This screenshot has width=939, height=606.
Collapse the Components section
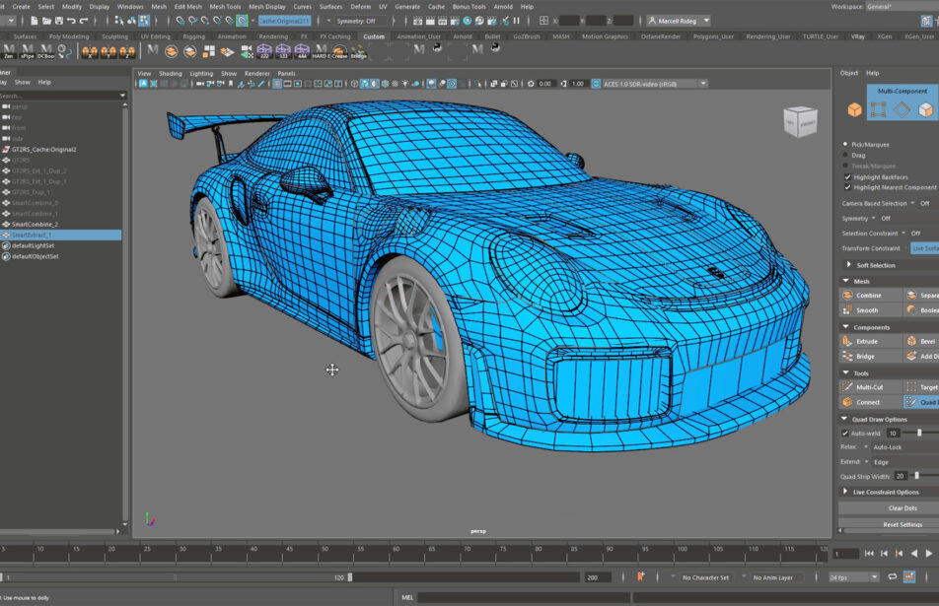[x=846, y=326]
